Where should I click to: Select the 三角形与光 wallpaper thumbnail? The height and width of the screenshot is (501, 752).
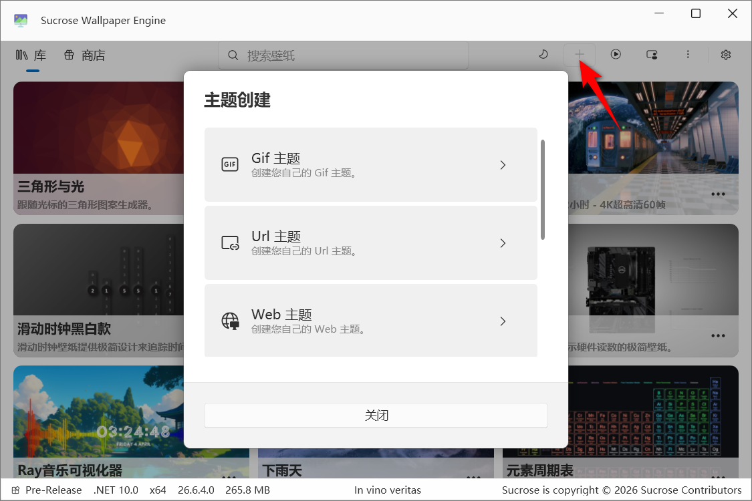pyautogui.click(x=98, y=128)
